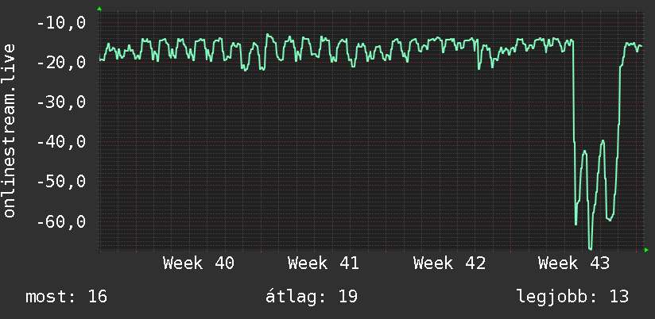The width and height of the screenshot is (655, 319).
Task: Click the -50,0 Y-axis label
Action: coord(61,182)
